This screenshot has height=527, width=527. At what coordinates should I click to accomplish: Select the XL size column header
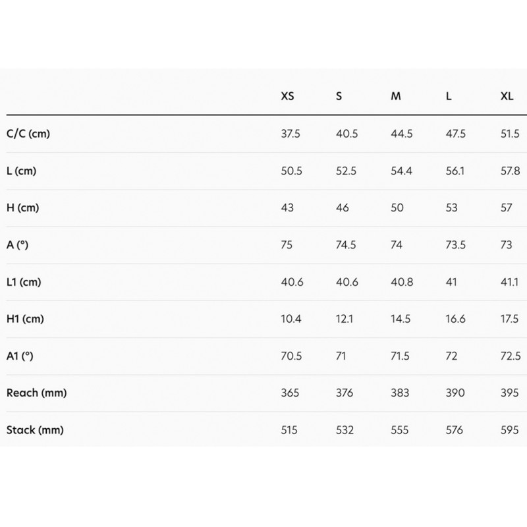pyautogui.click(x=507, y=96)
